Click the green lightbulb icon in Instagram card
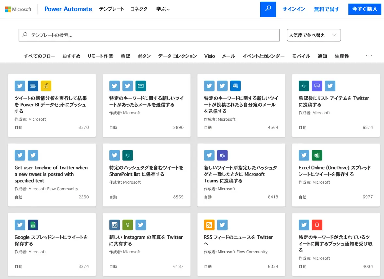The image size is (384, 279). click(x=128, y=225)
